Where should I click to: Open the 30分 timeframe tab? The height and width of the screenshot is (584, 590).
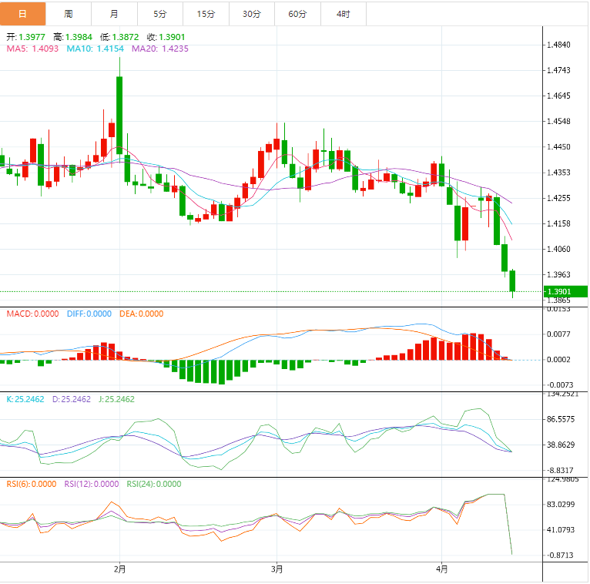pyautogui.click(x=252, y=14)
